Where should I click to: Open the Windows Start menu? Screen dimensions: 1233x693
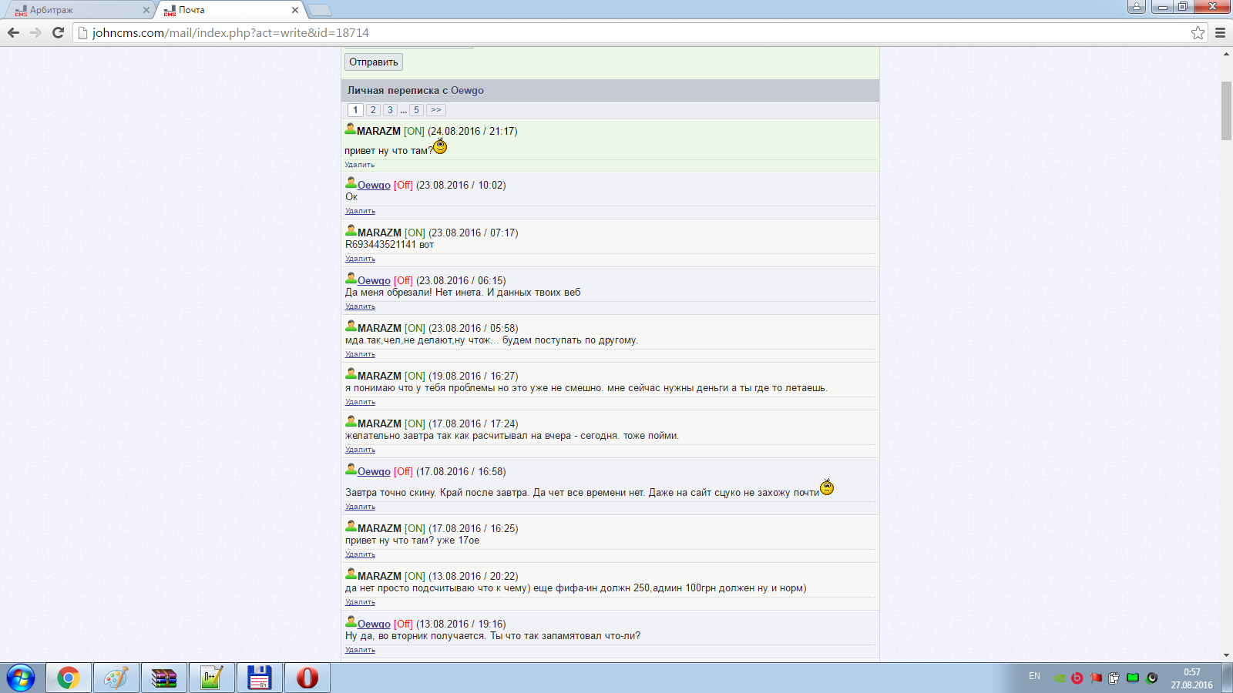tap(21, 678)
